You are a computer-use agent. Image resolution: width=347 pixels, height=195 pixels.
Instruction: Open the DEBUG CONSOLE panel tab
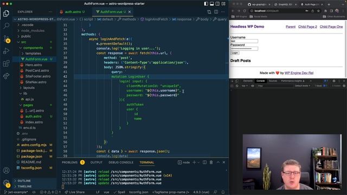click(x=121, y=162)
